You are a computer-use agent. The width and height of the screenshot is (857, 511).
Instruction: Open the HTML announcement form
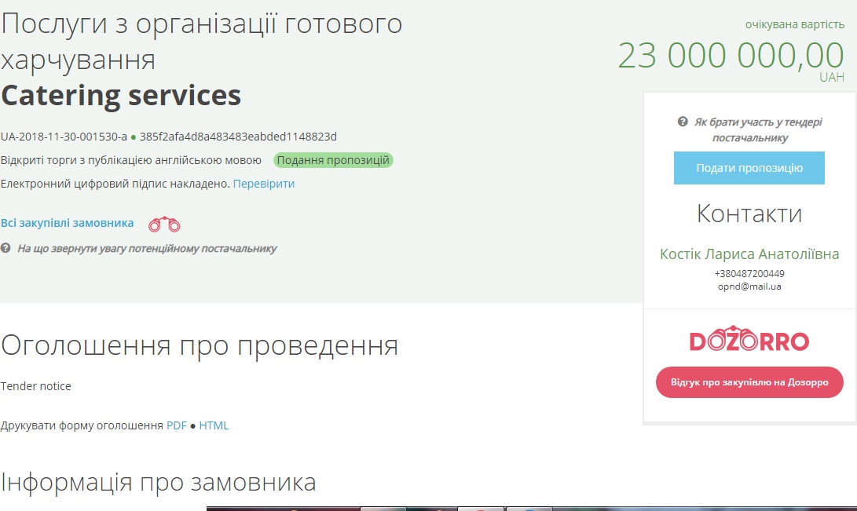tap(214, 425)
